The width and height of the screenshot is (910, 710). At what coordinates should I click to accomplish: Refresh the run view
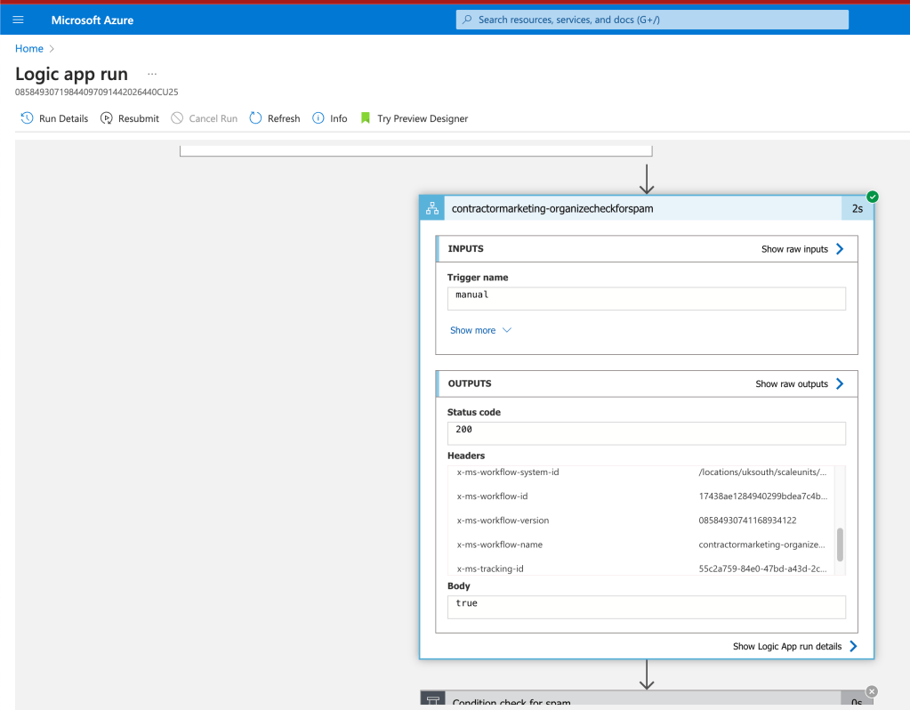click(275, 117)
